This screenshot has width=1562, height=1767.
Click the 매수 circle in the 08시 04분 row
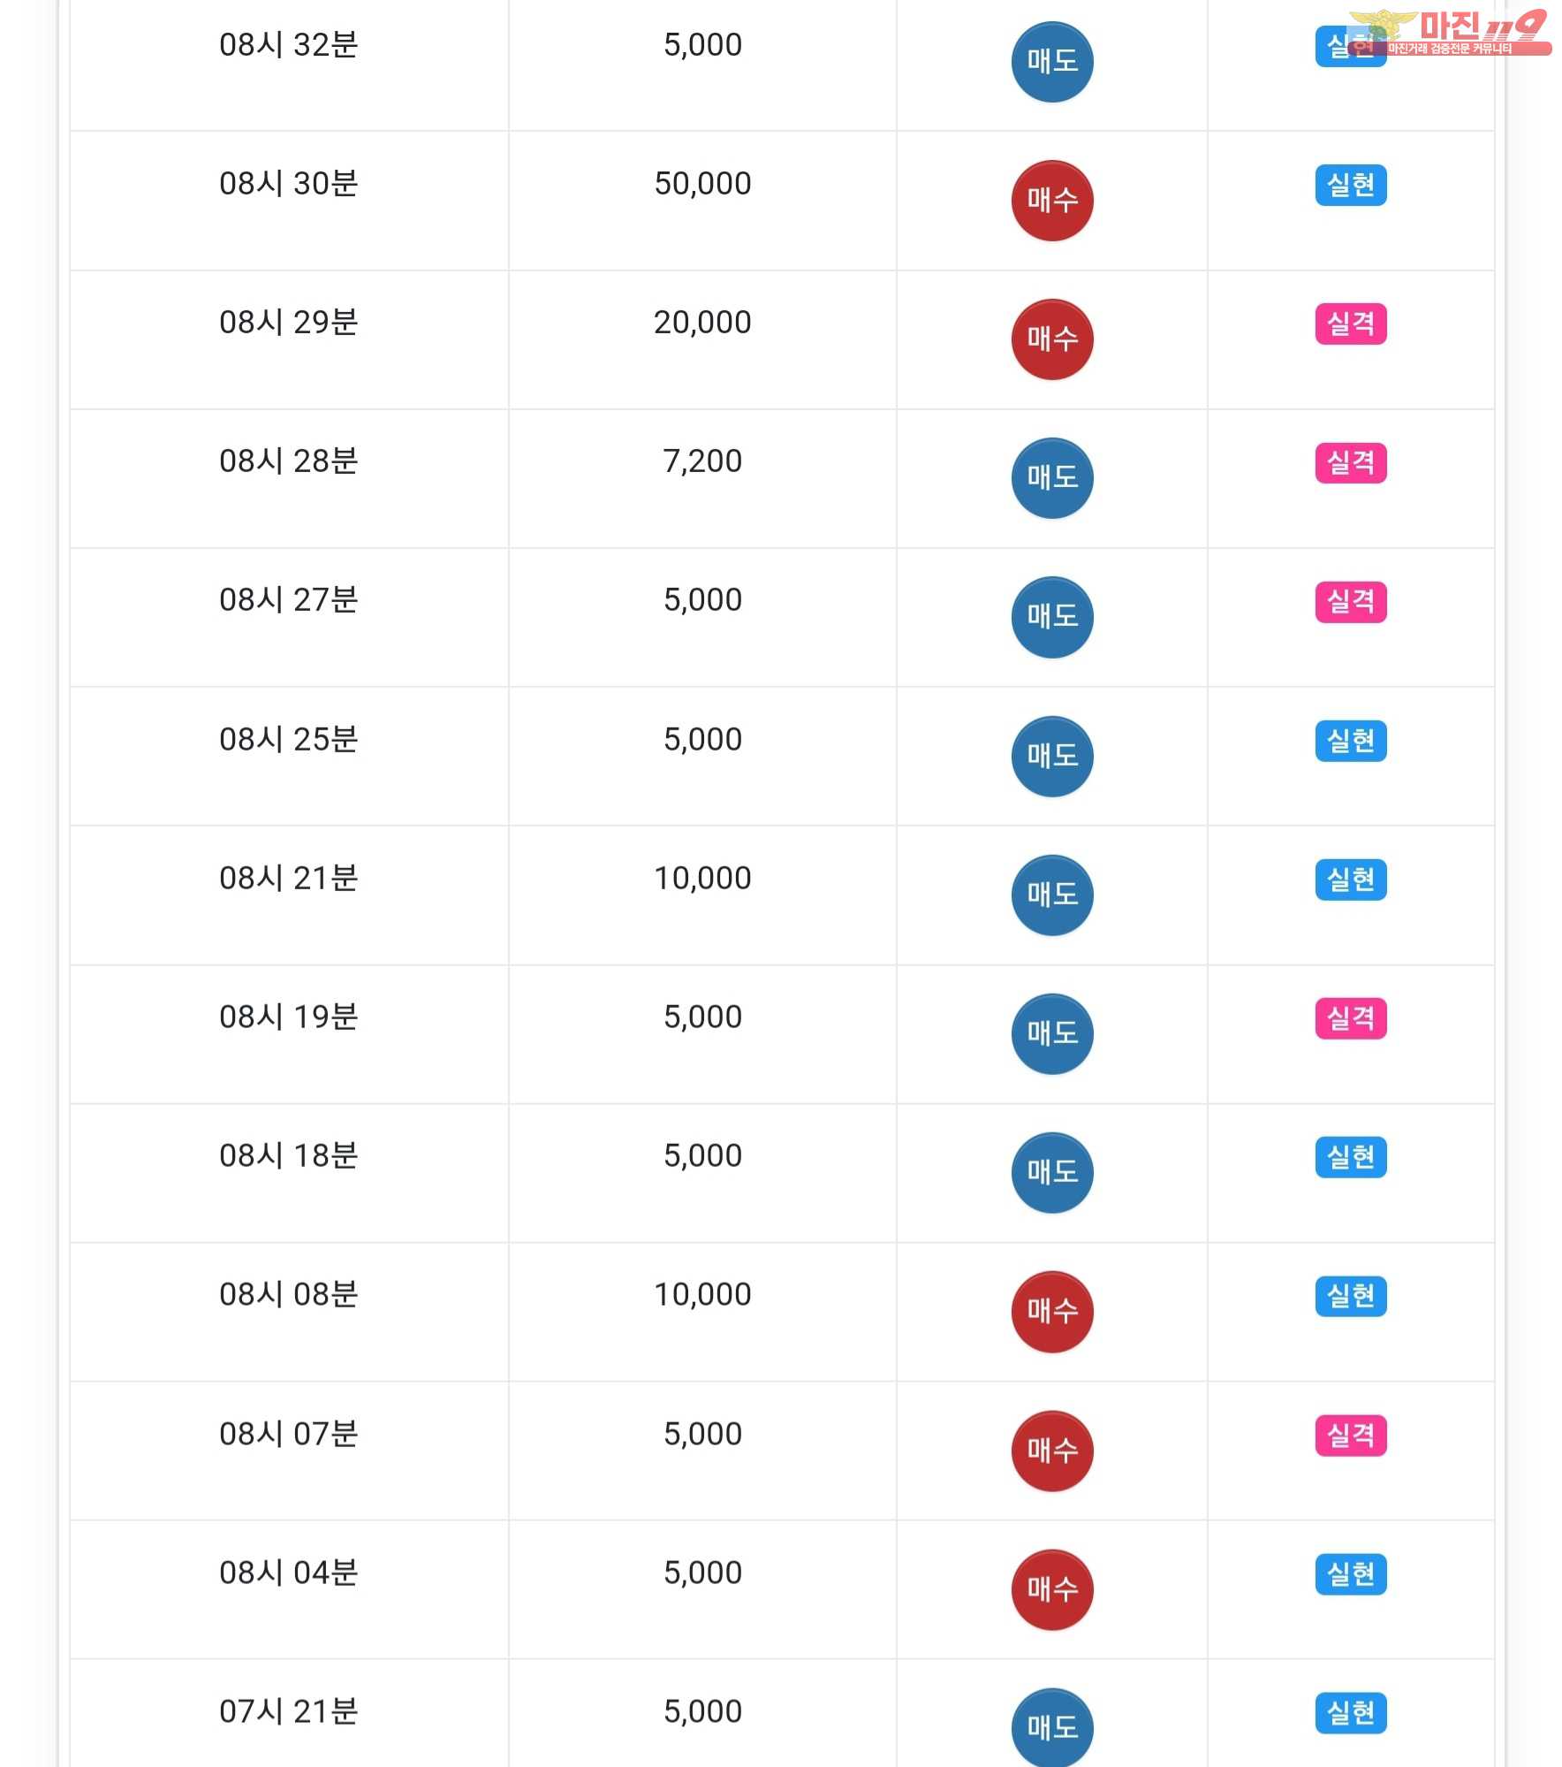[x=1051, y=1589]
